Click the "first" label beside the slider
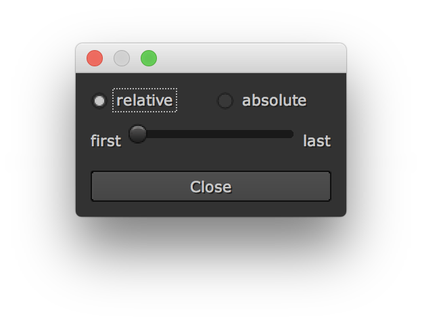The image size is (422, 325). pos(106,141)
